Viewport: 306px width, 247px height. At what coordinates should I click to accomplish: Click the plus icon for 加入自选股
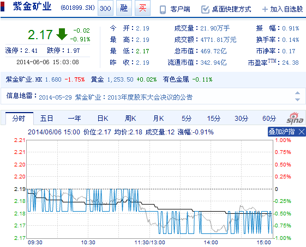[x=265, y=9]
